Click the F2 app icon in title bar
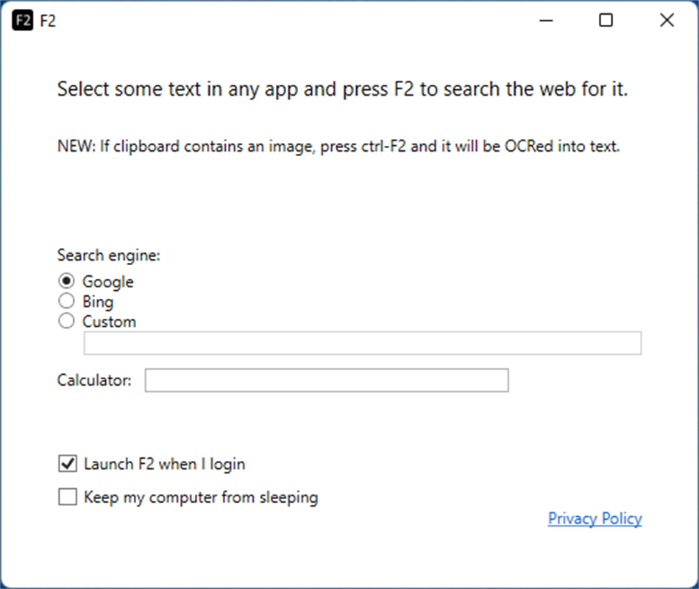This screenshot has width=699, height=589. 23,21
